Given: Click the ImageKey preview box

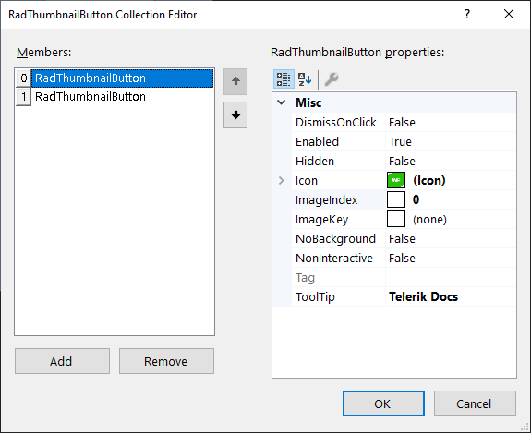Looking at the screenshot, I should (x=396, y=219).
